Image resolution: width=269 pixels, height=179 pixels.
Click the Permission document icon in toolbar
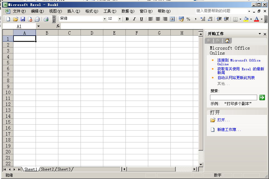tap(30, 19)
